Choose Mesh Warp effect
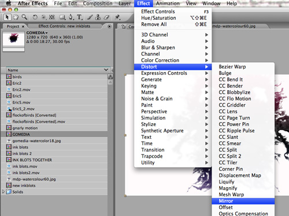Viewport: 289px width, 216px height. click(x=243, y=195)
